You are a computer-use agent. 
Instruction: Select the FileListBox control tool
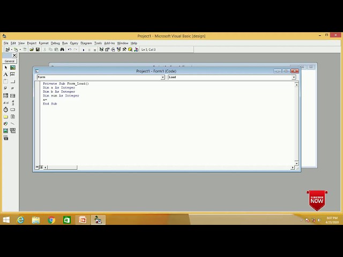pyautogui.click(x=13, y=117)
